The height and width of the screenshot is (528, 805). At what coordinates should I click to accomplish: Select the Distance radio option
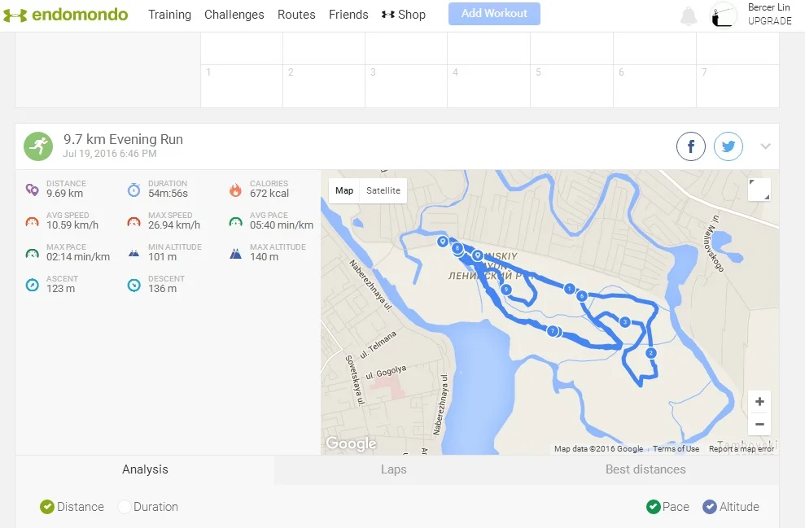47,507
